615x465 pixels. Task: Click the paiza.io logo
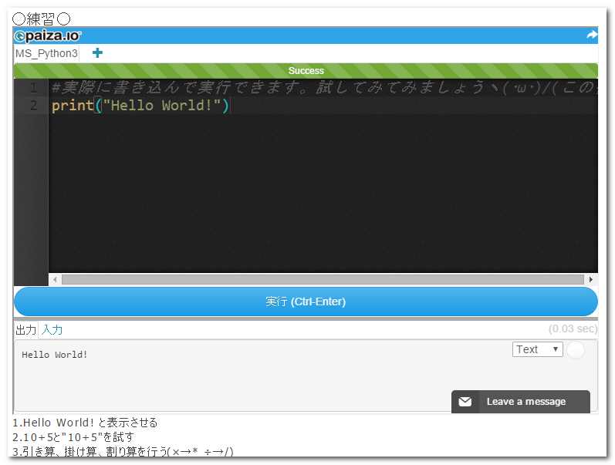pyautogui.click(x=48, y=36)
